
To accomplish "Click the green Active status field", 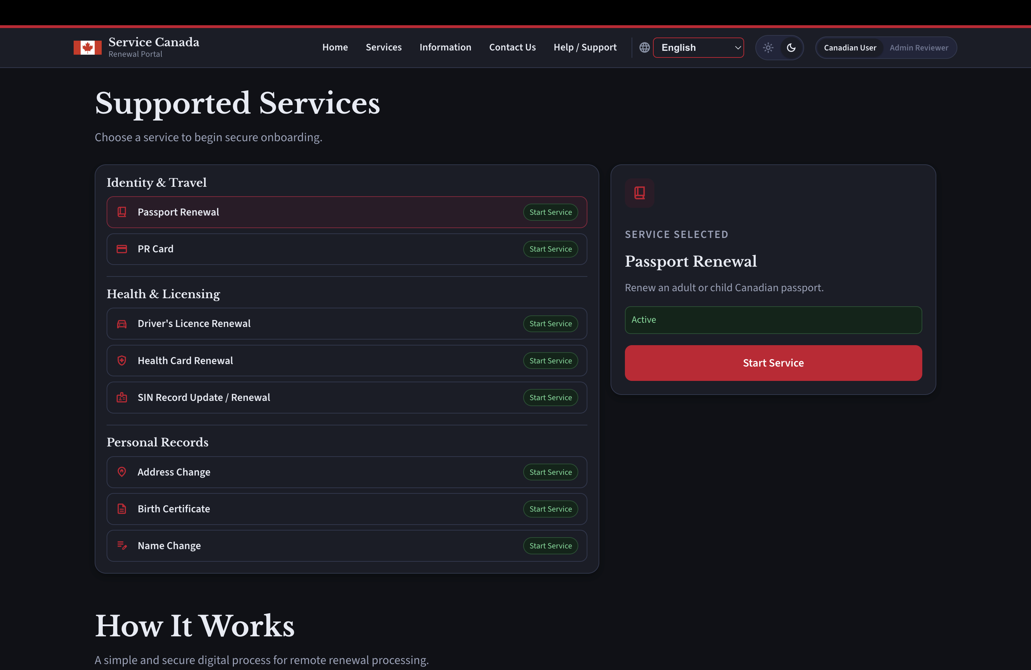I will (773, 320).
